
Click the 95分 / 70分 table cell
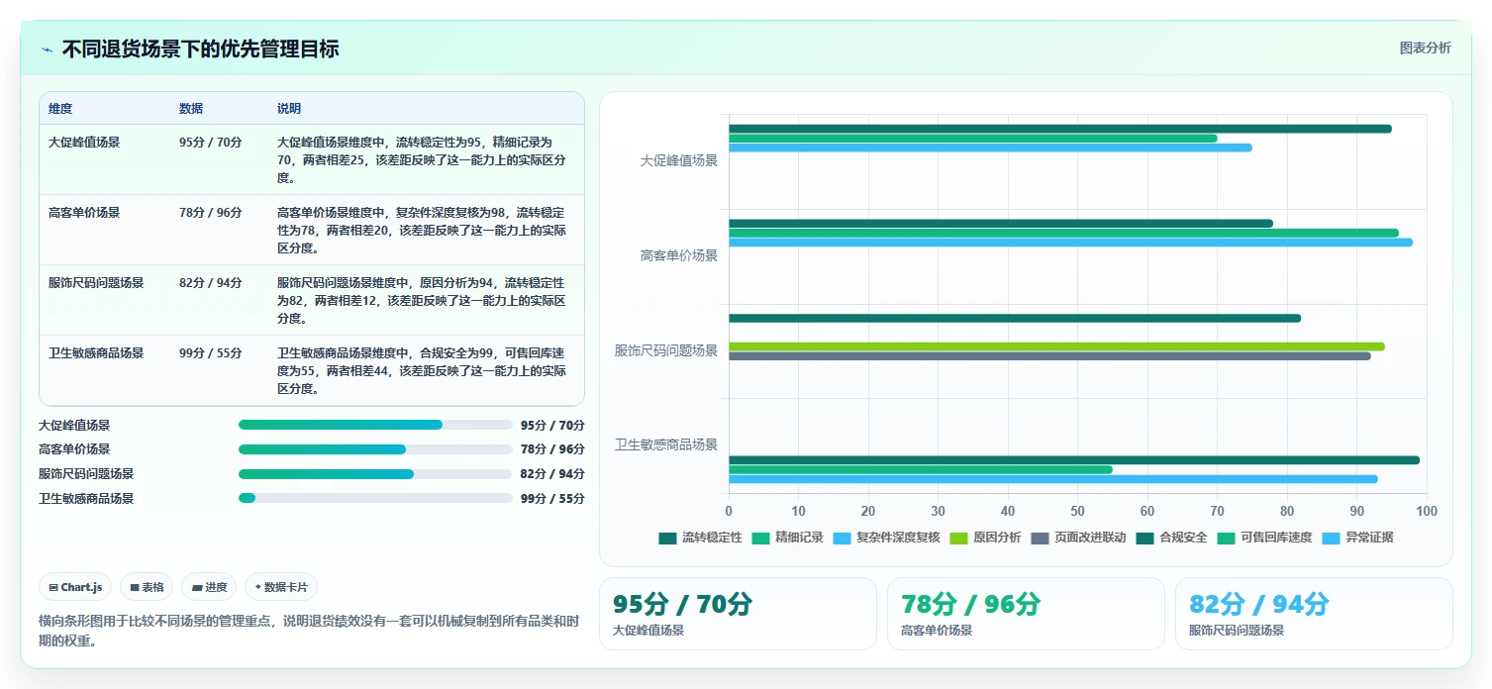coord(211,142)
